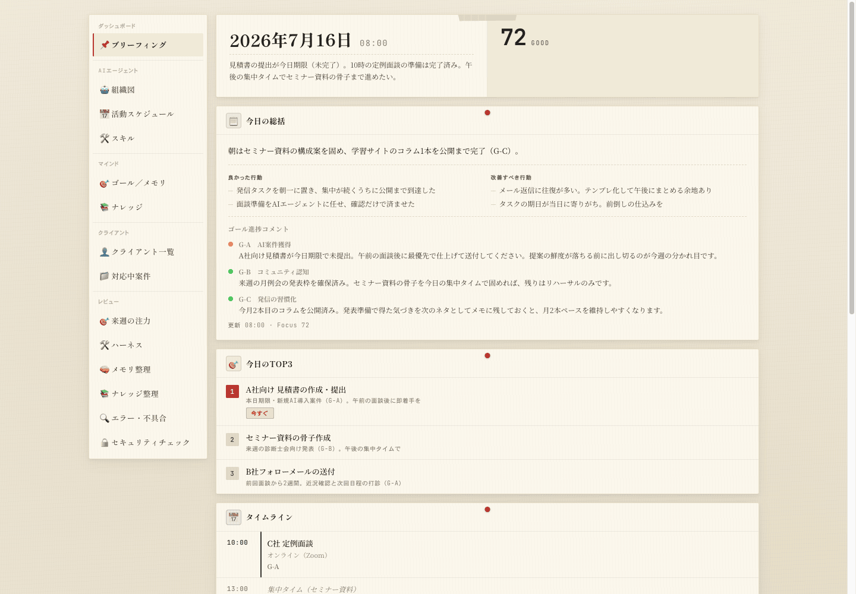Open クライアント一覧 person icon
The height and width of the screenshot is (594, 856).
105,252
